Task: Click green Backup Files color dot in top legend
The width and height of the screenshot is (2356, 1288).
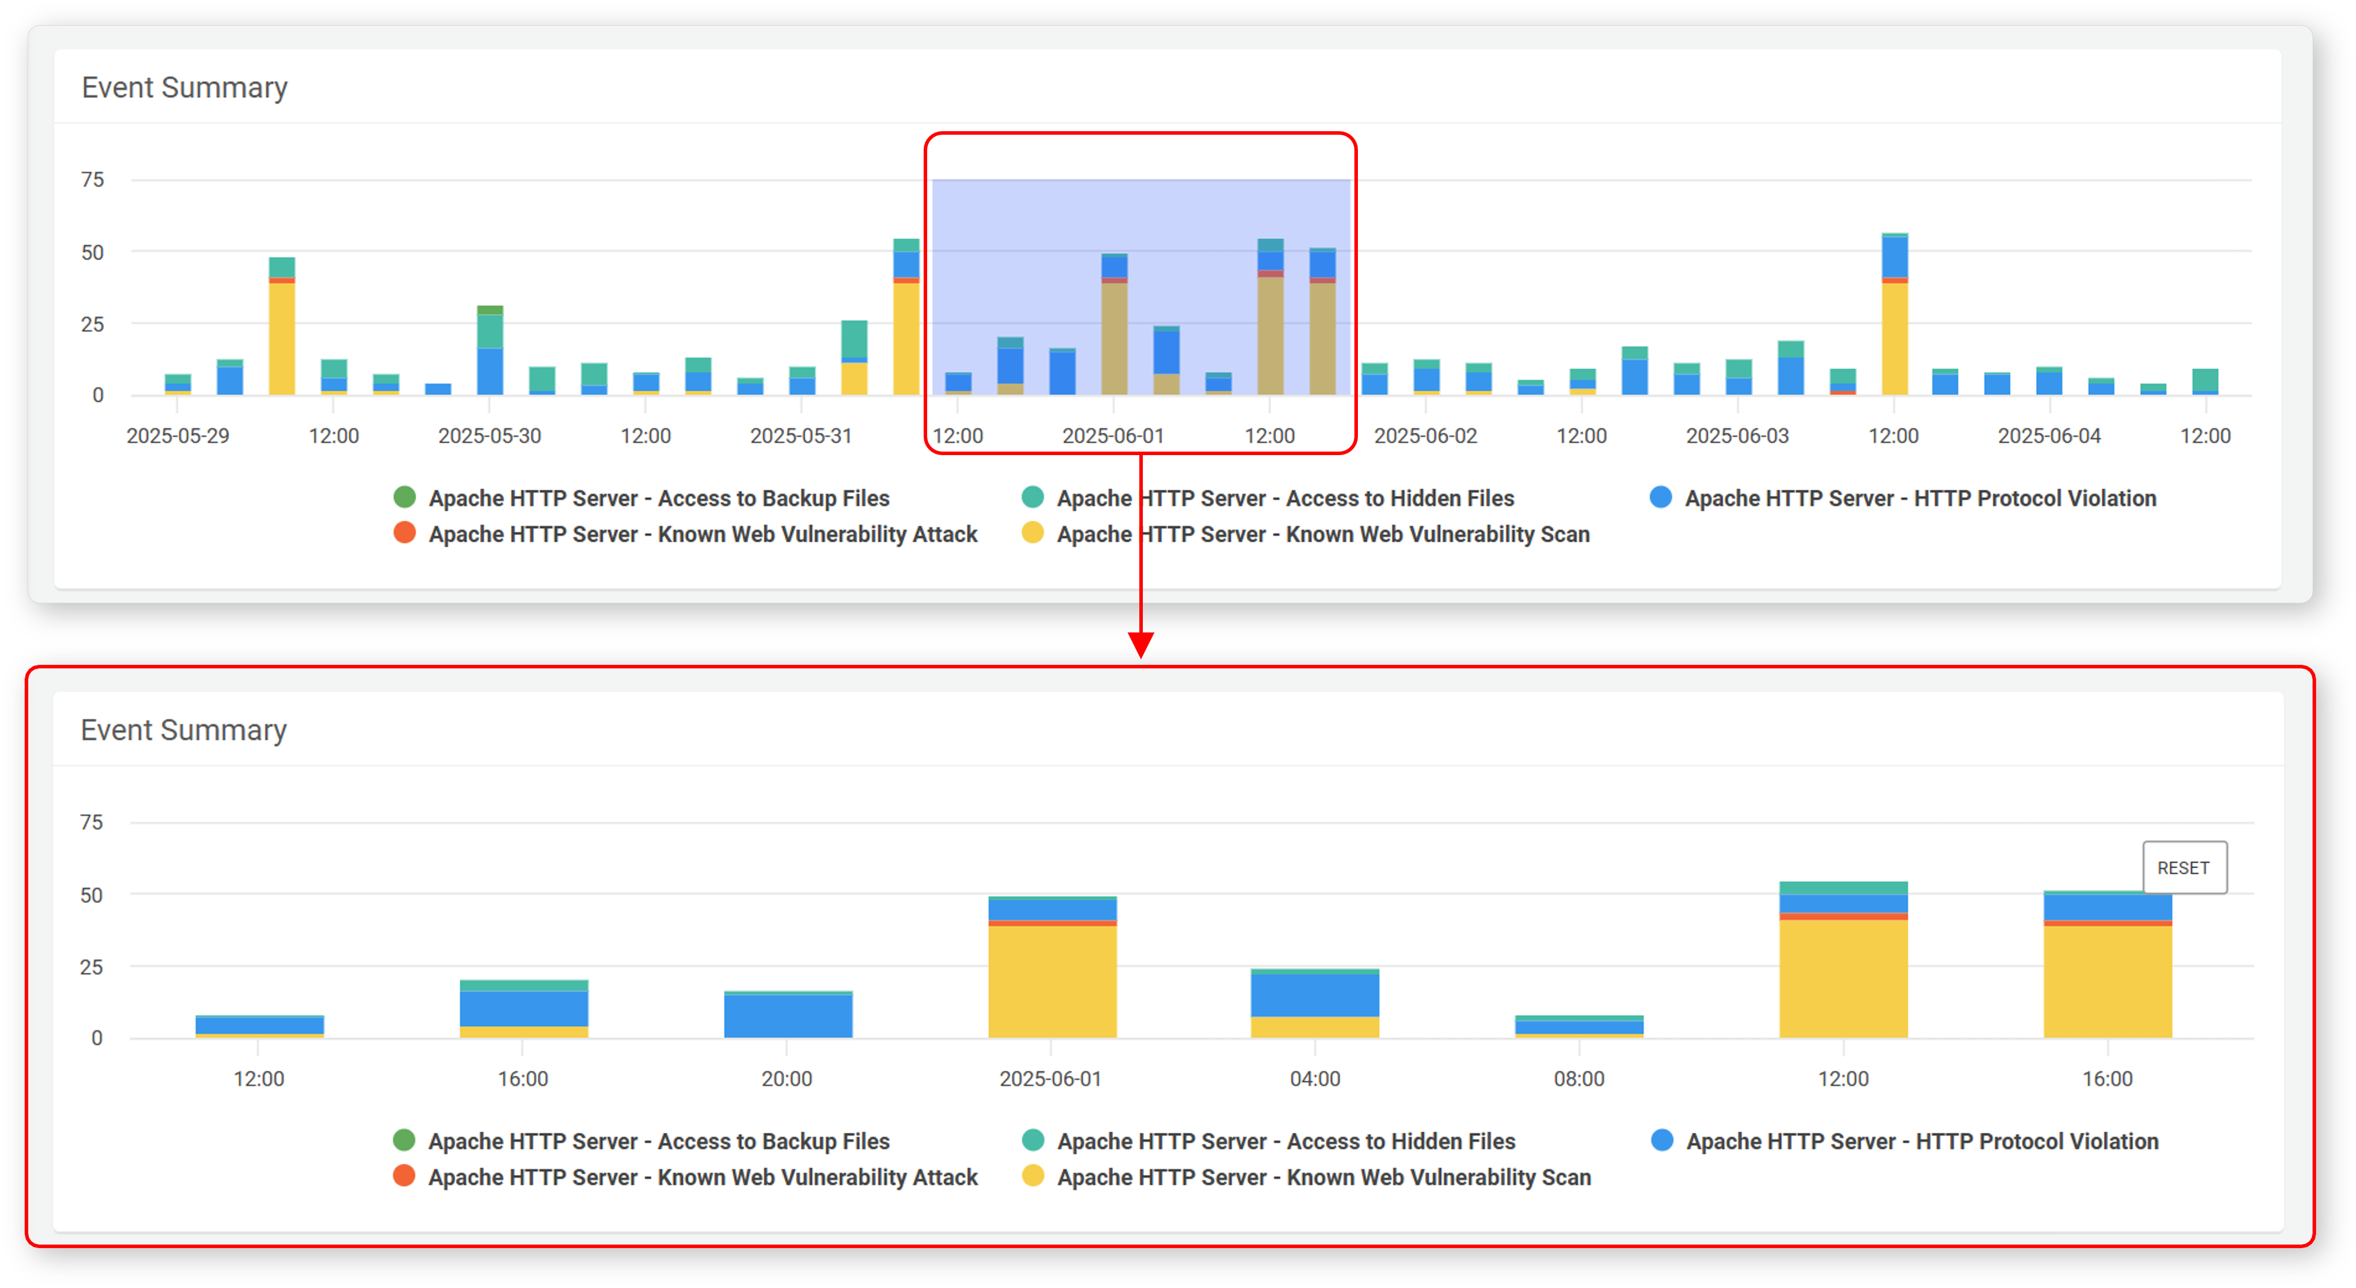Action: pyautogui.click(x=404, y=497)
